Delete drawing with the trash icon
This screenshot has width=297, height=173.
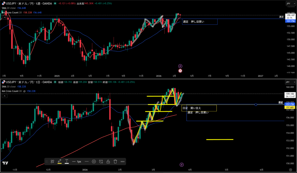(115, 161)
